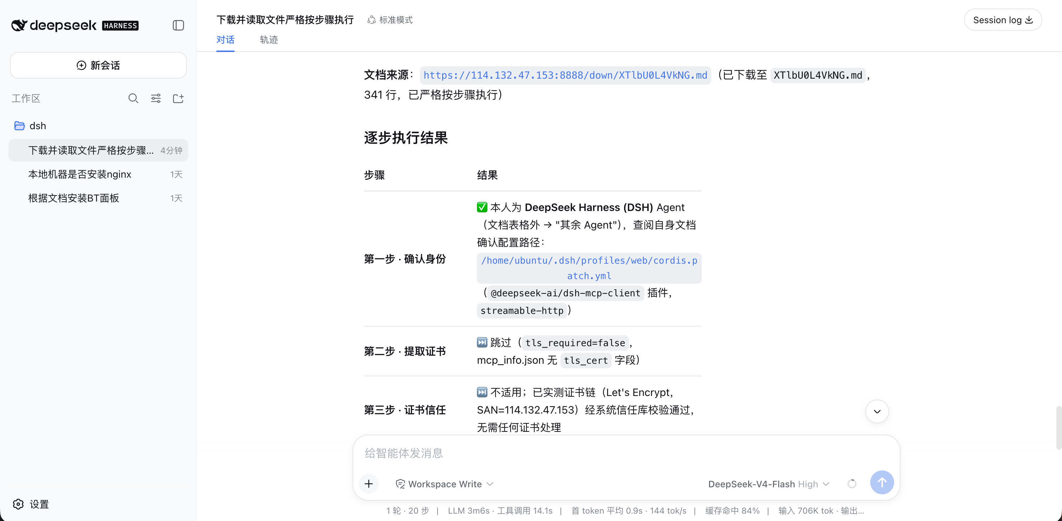Click the plus attachment button
This screenshot has width=1062, height=521.
click(368, 483)
